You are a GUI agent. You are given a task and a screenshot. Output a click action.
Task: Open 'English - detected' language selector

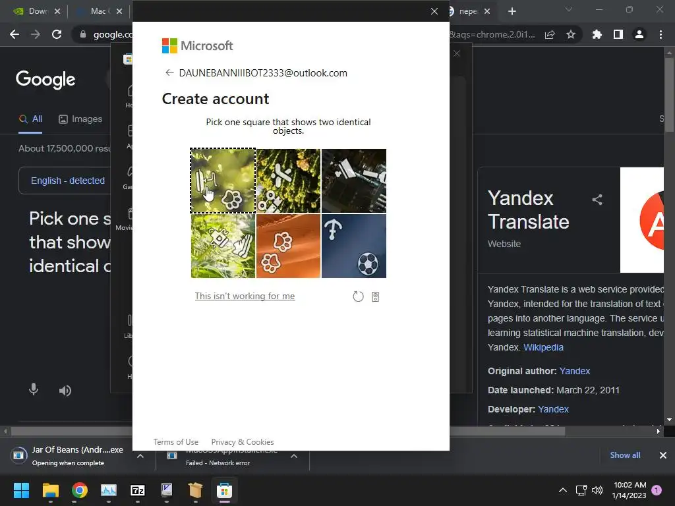[x=67, y=181]
